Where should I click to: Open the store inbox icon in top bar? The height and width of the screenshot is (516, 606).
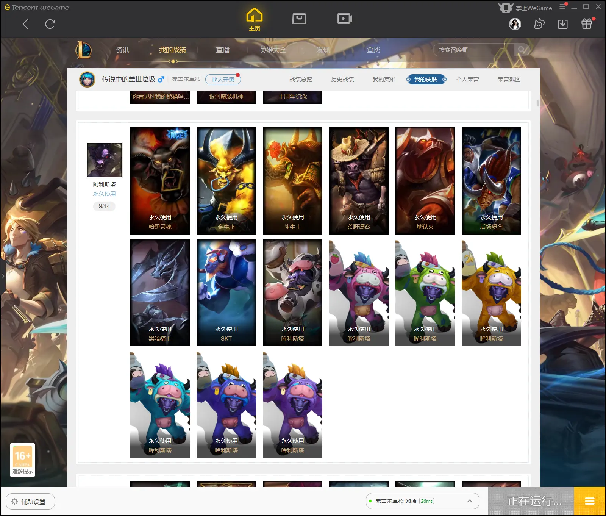[x=299, y=19]
